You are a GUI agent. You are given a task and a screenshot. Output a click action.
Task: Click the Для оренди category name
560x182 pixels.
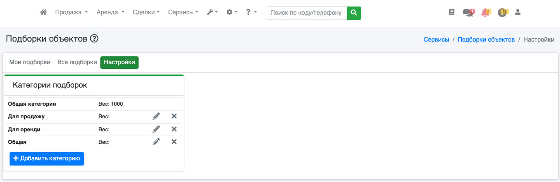(24, 129)
